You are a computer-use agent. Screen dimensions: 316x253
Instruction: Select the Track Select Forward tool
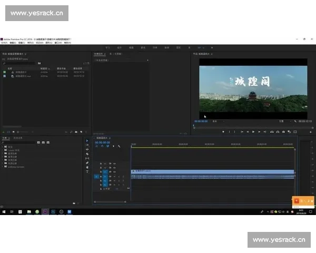(87, 145)
